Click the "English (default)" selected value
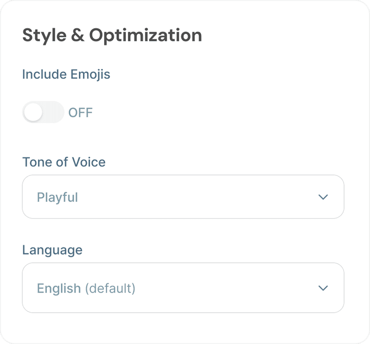This screenshot has width=370, height=344. (x=86, y=288)
